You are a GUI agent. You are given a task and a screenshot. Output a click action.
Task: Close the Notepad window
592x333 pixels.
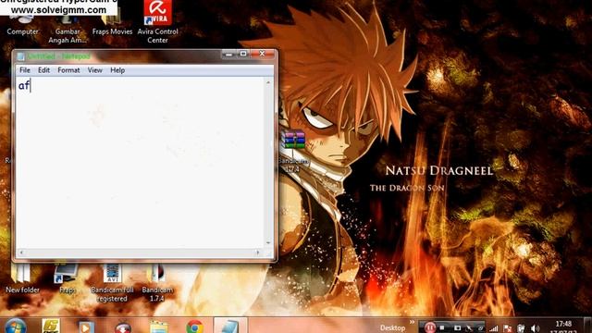pos(262,55)
